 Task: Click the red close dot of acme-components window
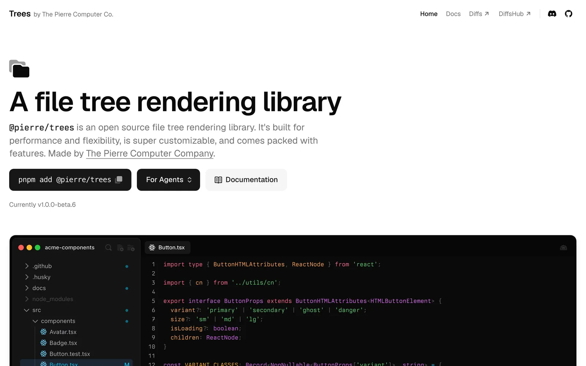pos(21,248)
